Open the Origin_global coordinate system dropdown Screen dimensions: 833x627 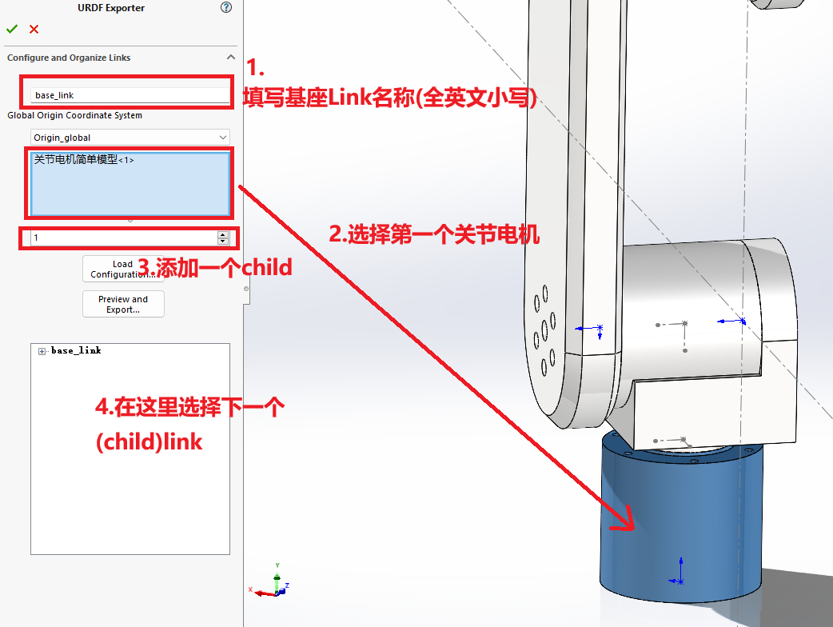point(224,138)
